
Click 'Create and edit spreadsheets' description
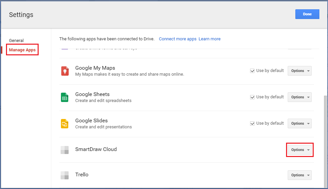103,100
